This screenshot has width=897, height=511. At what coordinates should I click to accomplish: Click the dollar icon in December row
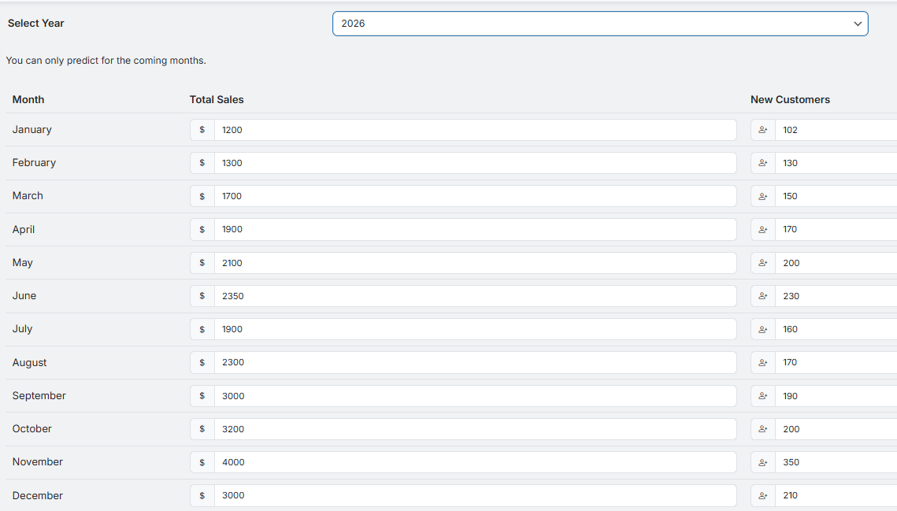click(202, 496)
